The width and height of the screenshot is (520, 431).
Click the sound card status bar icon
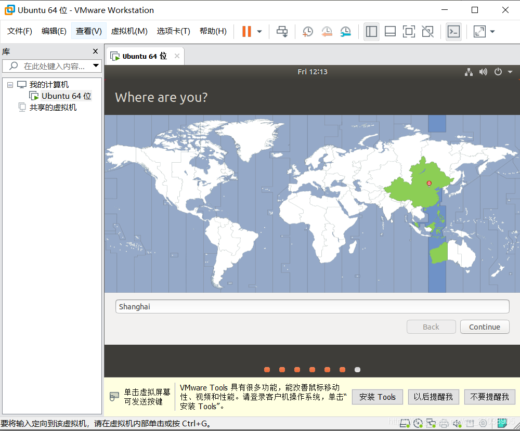(x=457, y=423)
